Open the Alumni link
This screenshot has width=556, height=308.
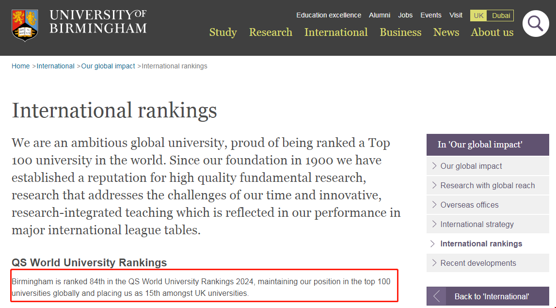click(380, 15)
